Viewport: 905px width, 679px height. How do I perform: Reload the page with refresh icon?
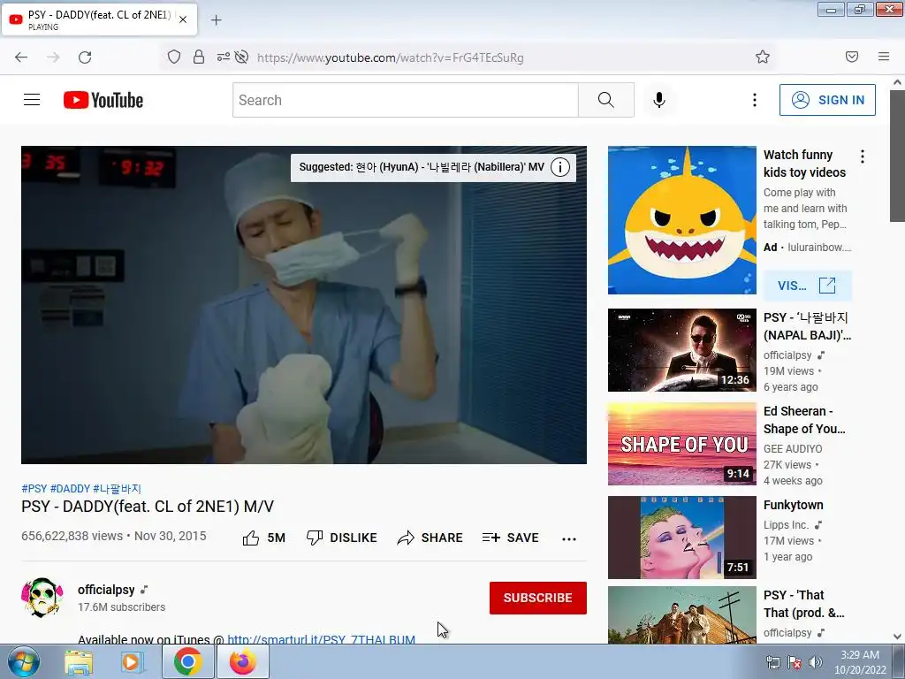tap(85, 57)
